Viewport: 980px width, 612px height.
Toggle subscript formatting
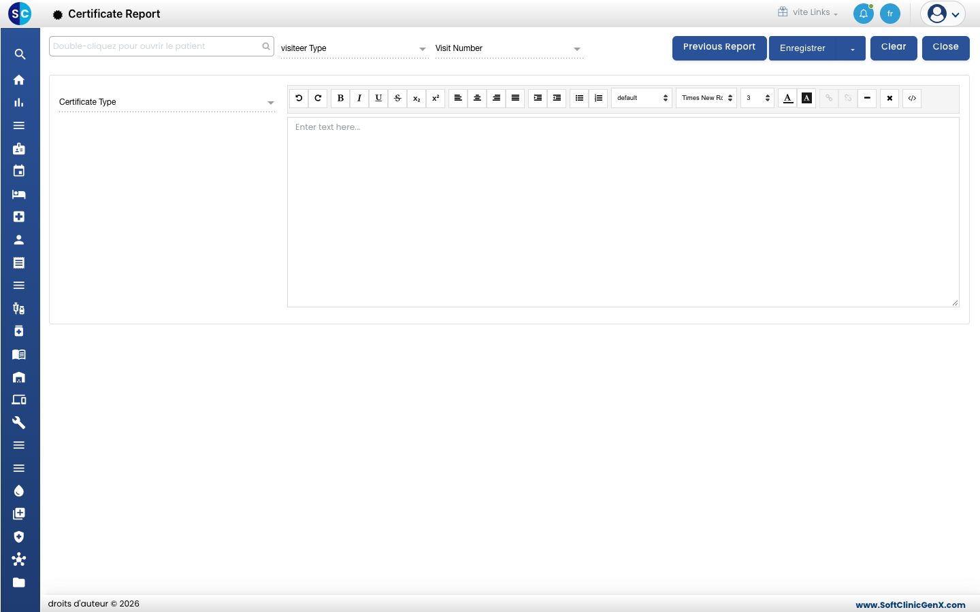(416, 98)
